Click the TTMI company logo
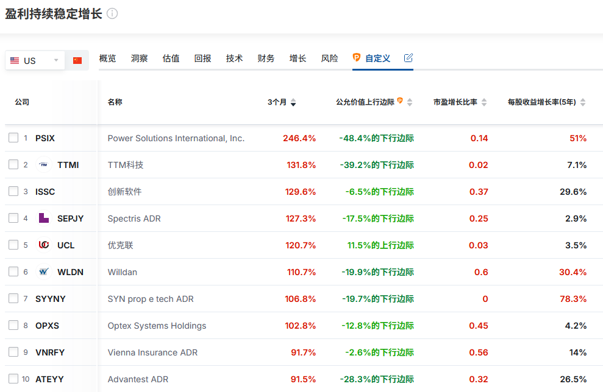The width and height of the screenshot is (603, 392). pyautogui.click(x=44, y=165)
